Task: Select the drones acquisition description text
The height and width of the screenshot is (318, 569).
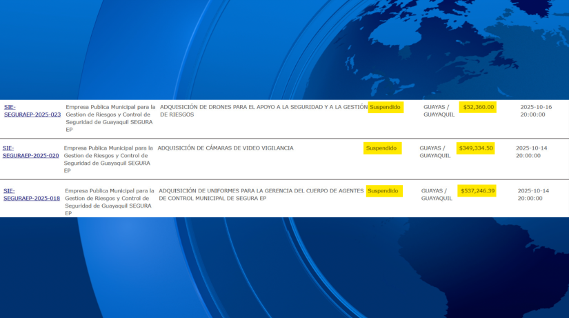Action: (264, 111)
